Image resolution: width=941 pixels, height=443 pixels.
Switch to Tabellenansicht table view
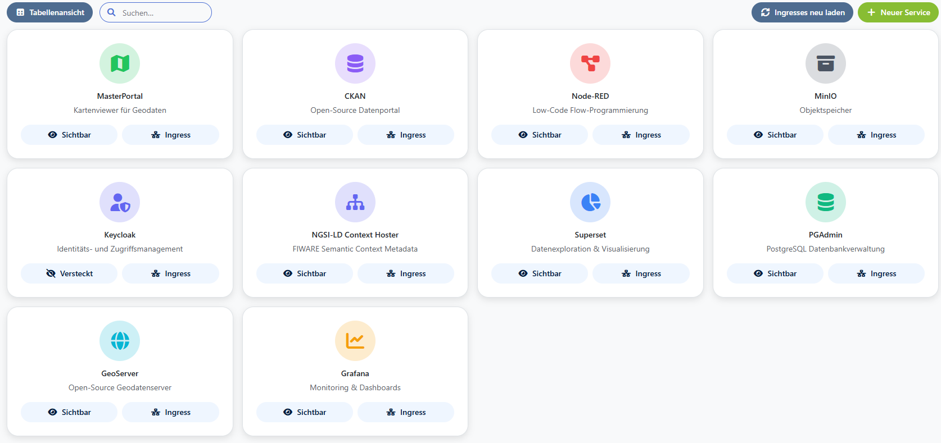[49, 12]
